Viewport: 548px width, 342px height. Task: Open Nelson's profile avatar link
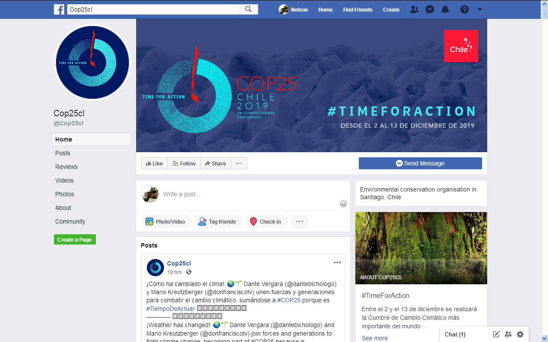(x=293, y=9)
